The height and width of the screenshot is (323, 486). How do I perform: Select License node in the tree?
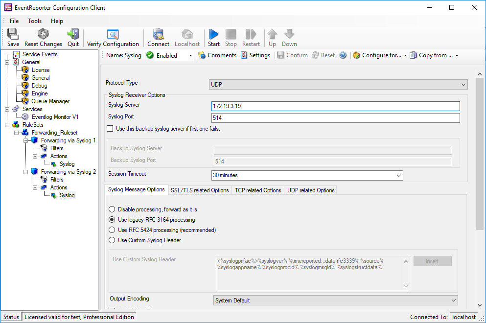40,70
